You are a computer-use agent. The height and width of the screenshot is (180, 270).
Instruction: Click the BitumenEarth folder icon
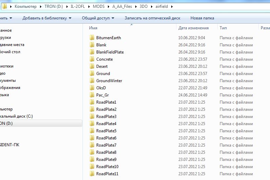(x=92, y=37)
